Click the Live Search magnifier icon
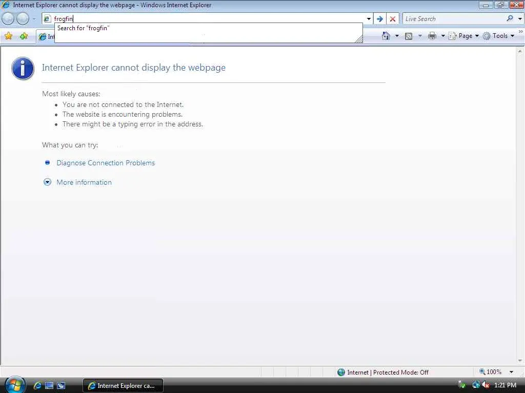 510,18
